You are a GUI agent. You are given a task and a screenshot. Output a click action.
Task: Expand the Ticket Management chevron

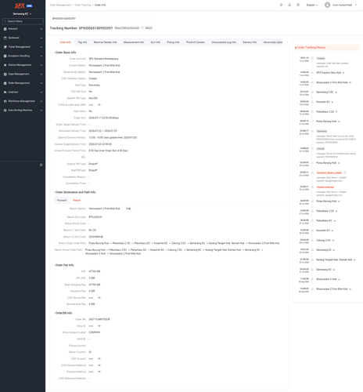(x=41, y=47)
